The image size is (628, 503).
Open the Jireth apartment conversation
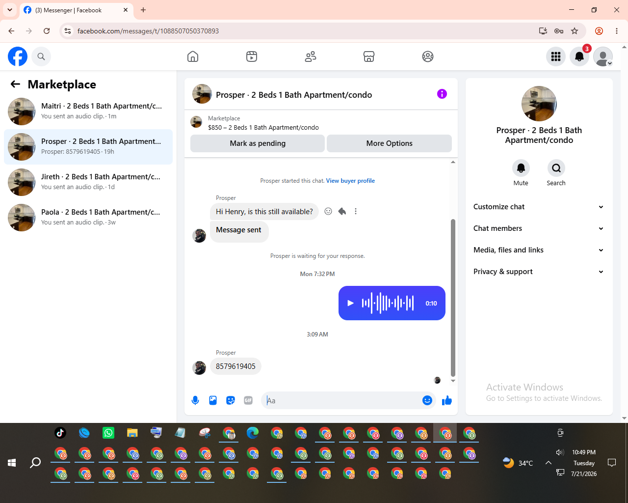pos(88,182)
